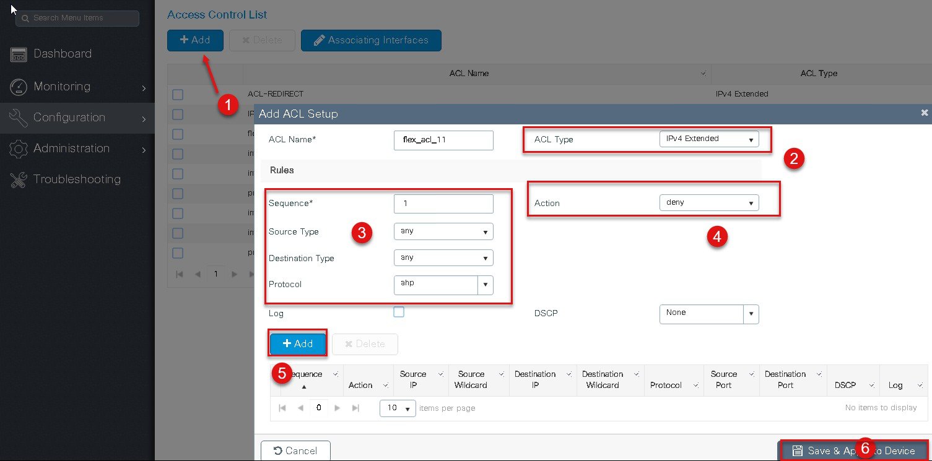Click Save & Apply to Device
The height and width of the screenshot is (461, 932).
pos(853,450)
